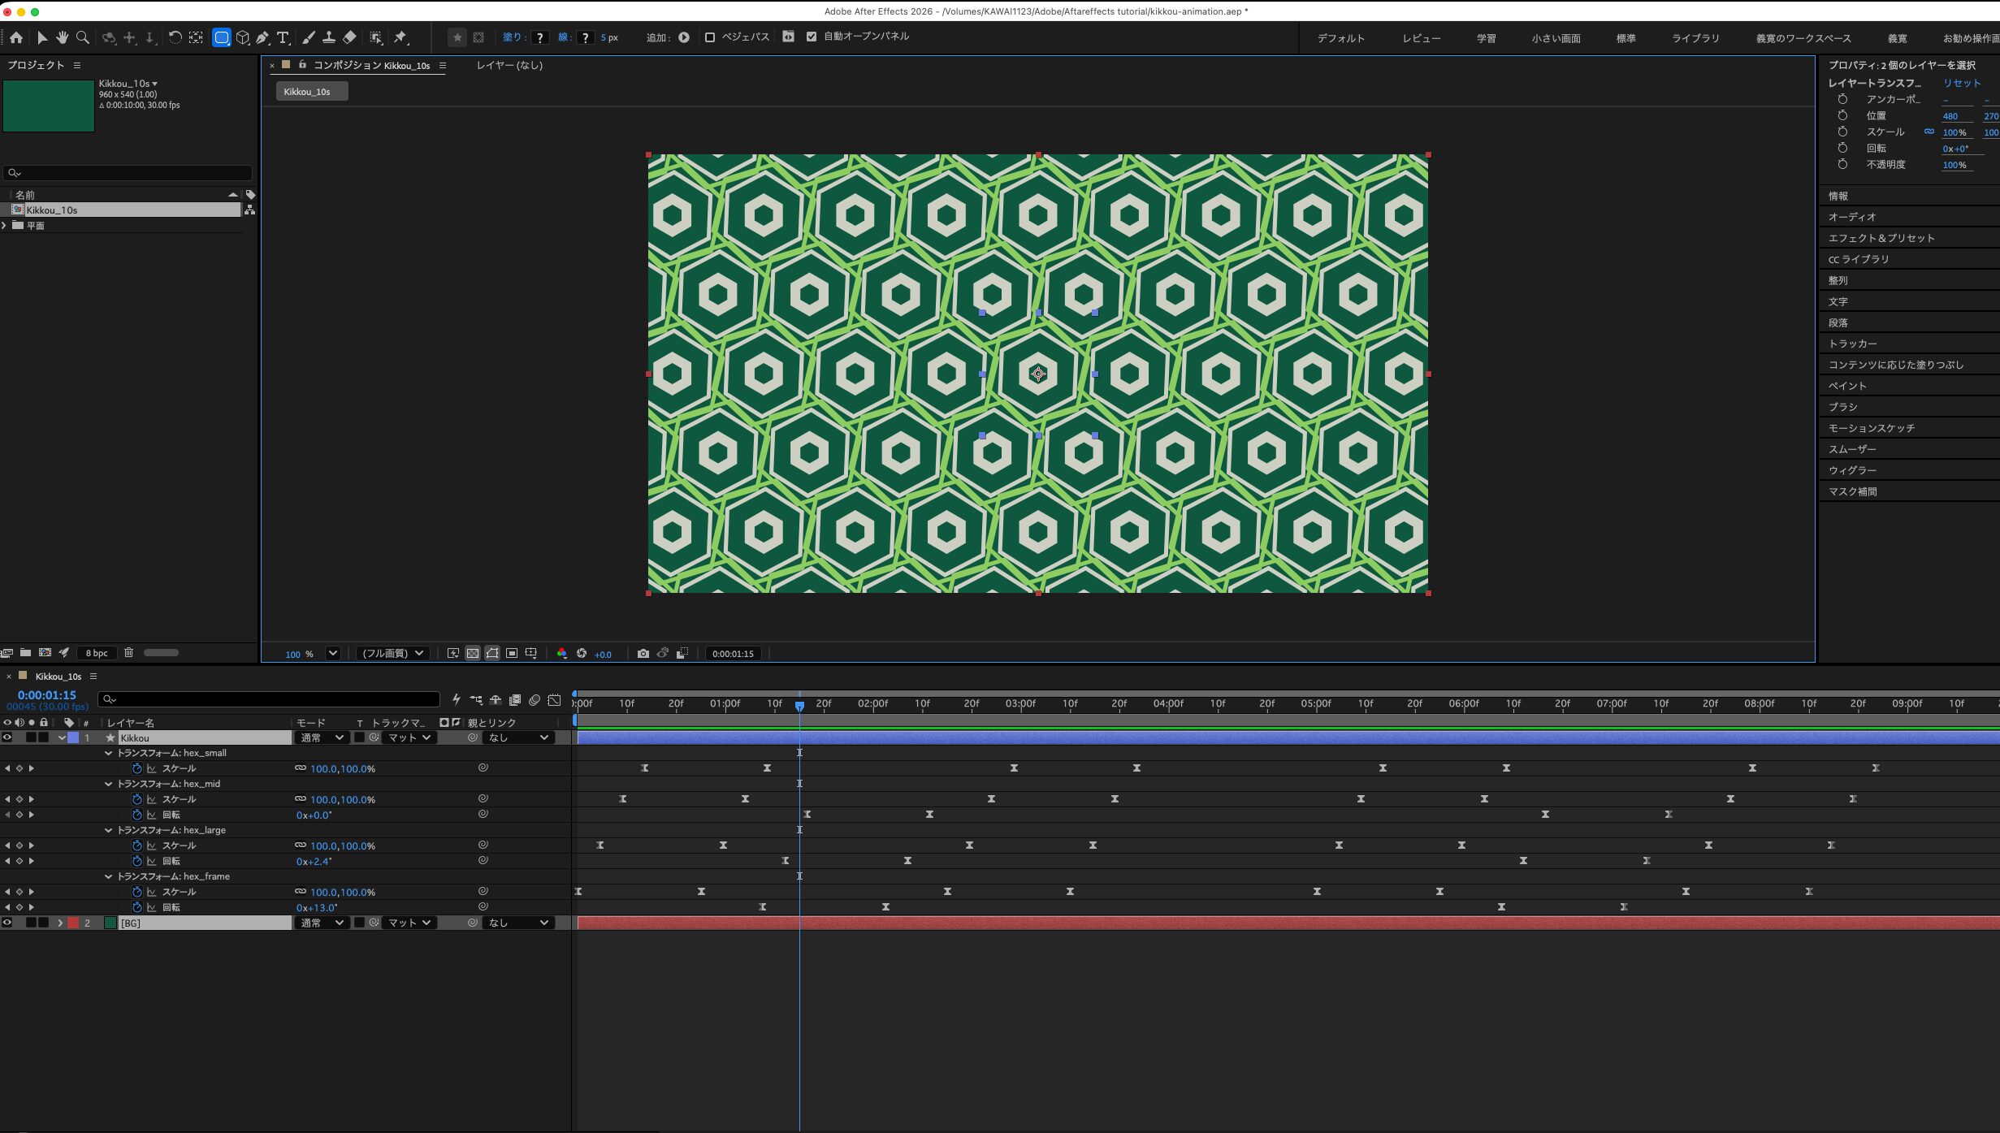Uncheck 自動オープンパネル checkbox
This screenshot has width=2000, height=1133.
[812, 37]
